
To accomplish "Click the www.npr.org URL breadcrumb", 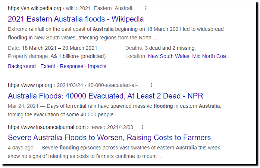I will tap(75, 85).
